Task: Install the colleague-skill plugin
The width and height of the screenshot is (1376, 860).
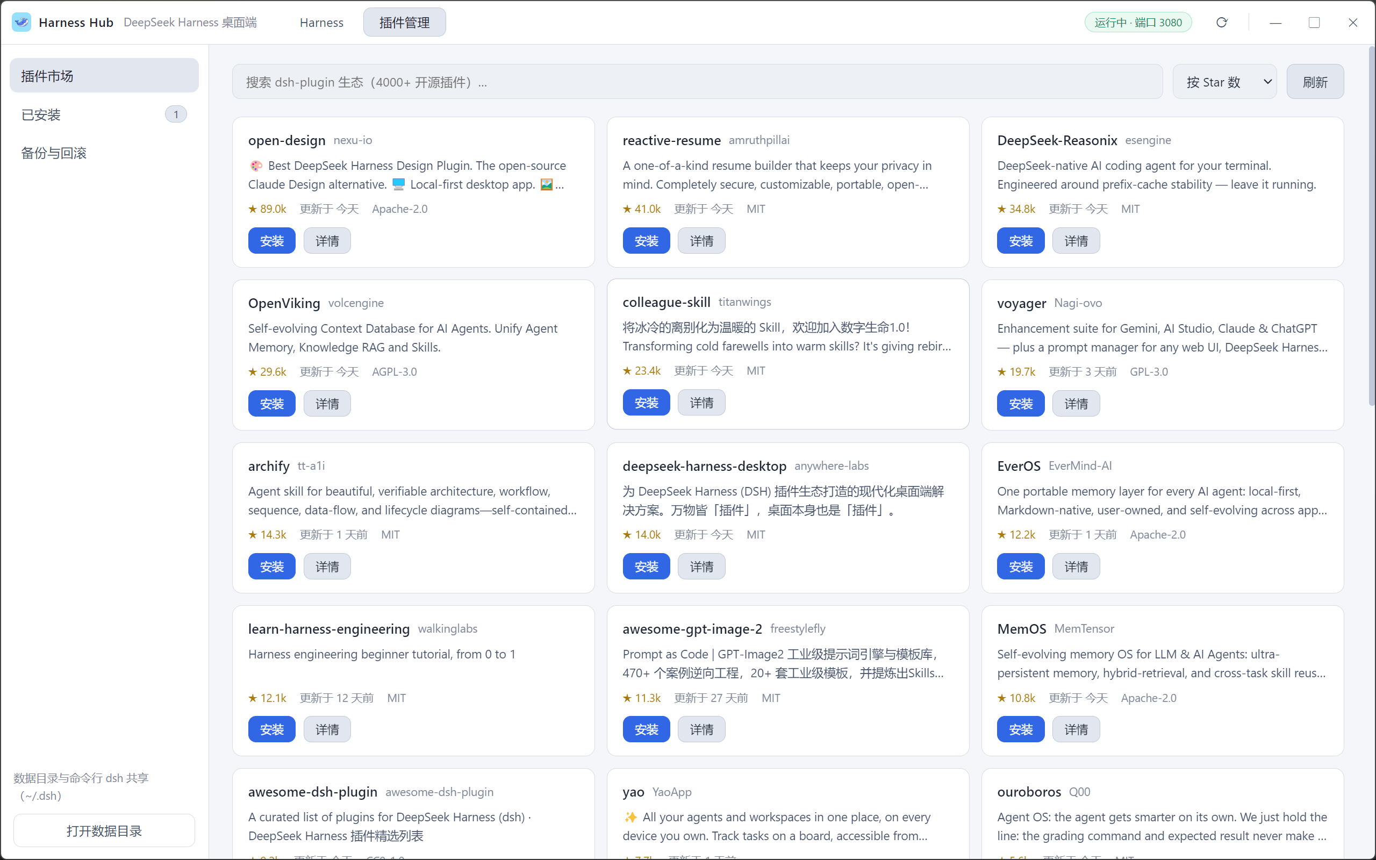Action: [x=647, y=402]
